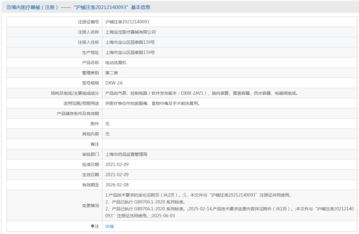Select the model specification DXW-2A
359x234 pixels.
[x=114, y=83]
